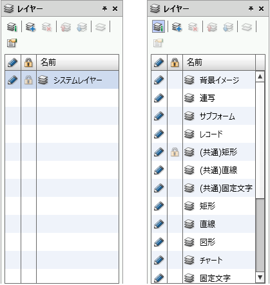Toggle edit pencil for (共通)直線 layer
The width and height of the screenshot is (270, 285).
pos(159,170)
